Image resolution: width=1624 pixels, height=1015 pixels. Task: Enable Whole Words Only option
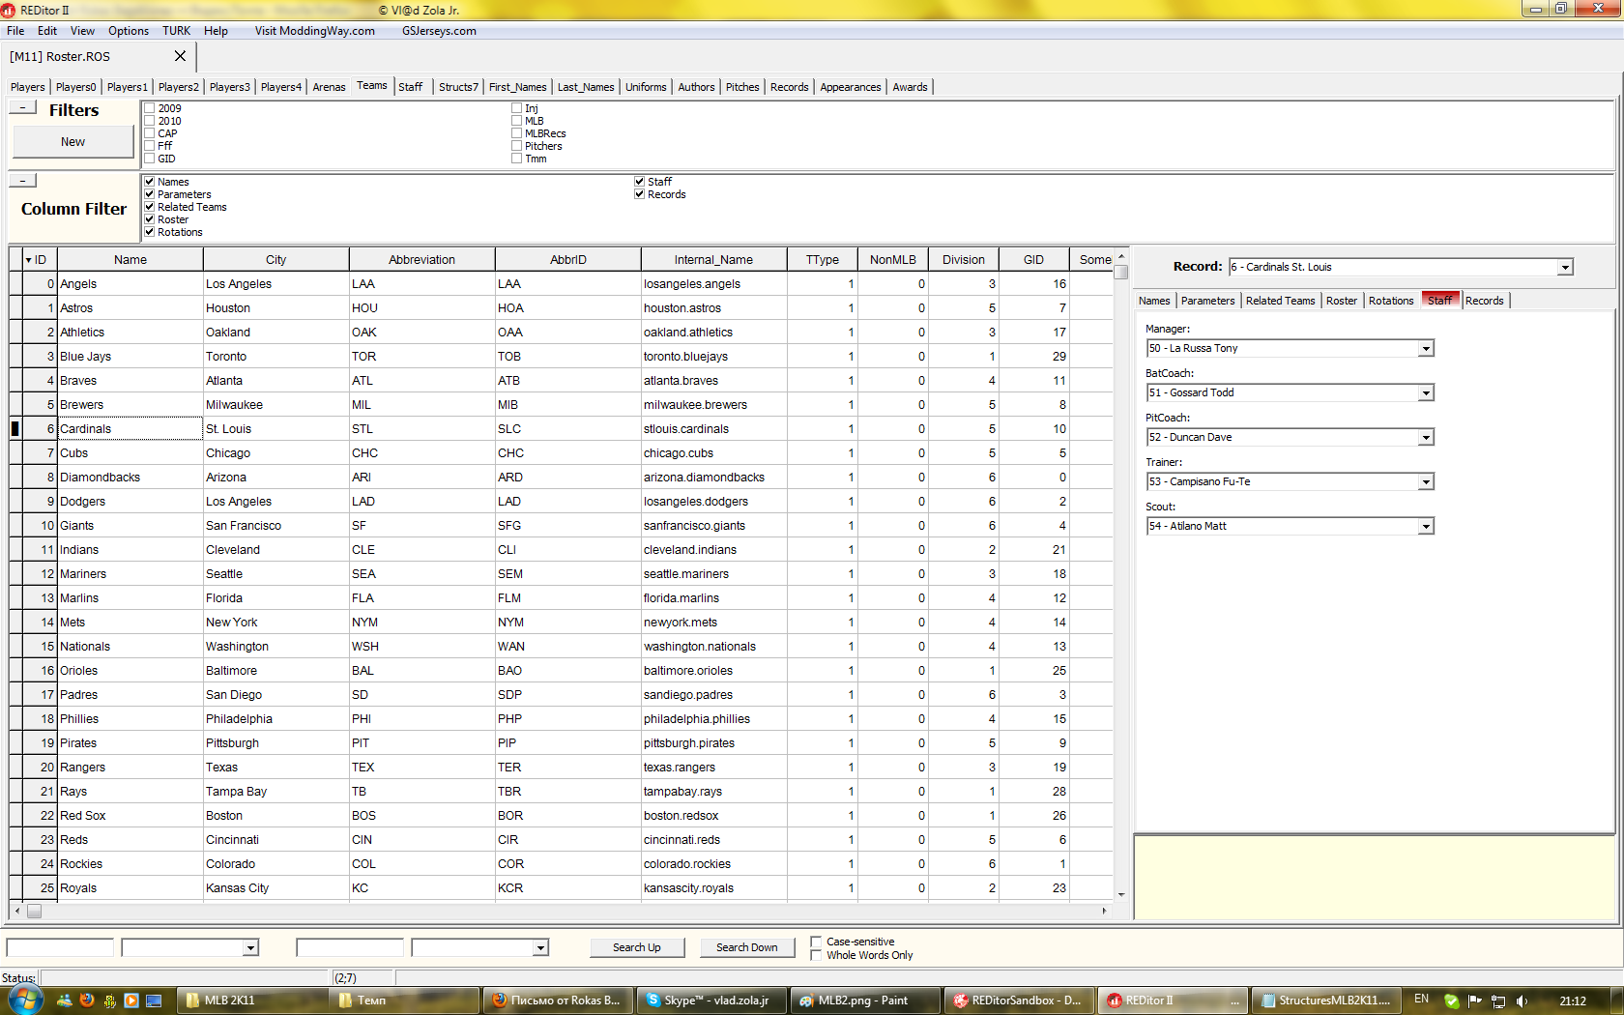817,955
